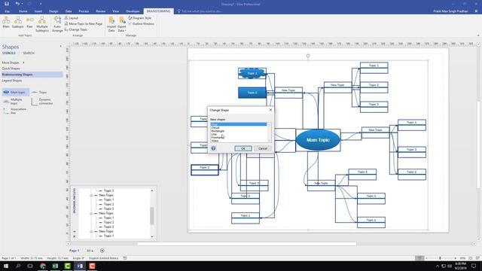Click Cancel in the Change Shape dialog

tap(263, 148)
